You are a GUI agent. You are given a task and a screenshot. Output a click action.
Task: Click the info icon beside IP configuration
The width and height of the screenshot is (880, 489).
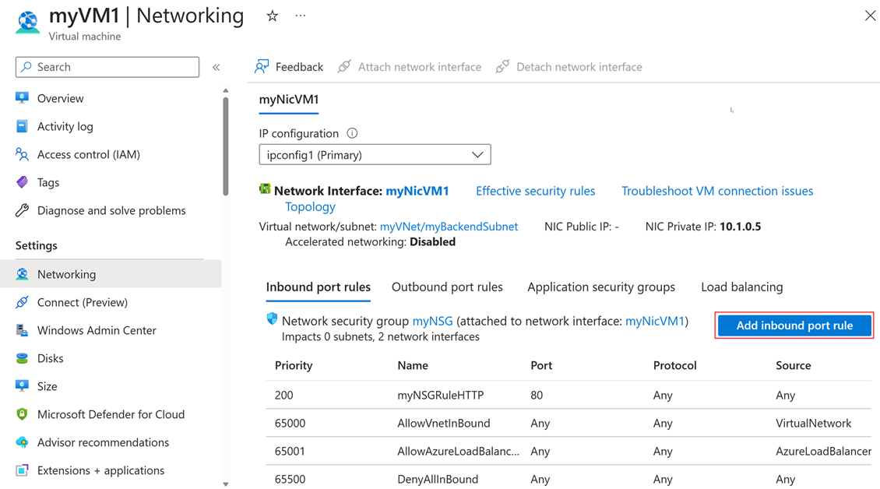(352, 133)
